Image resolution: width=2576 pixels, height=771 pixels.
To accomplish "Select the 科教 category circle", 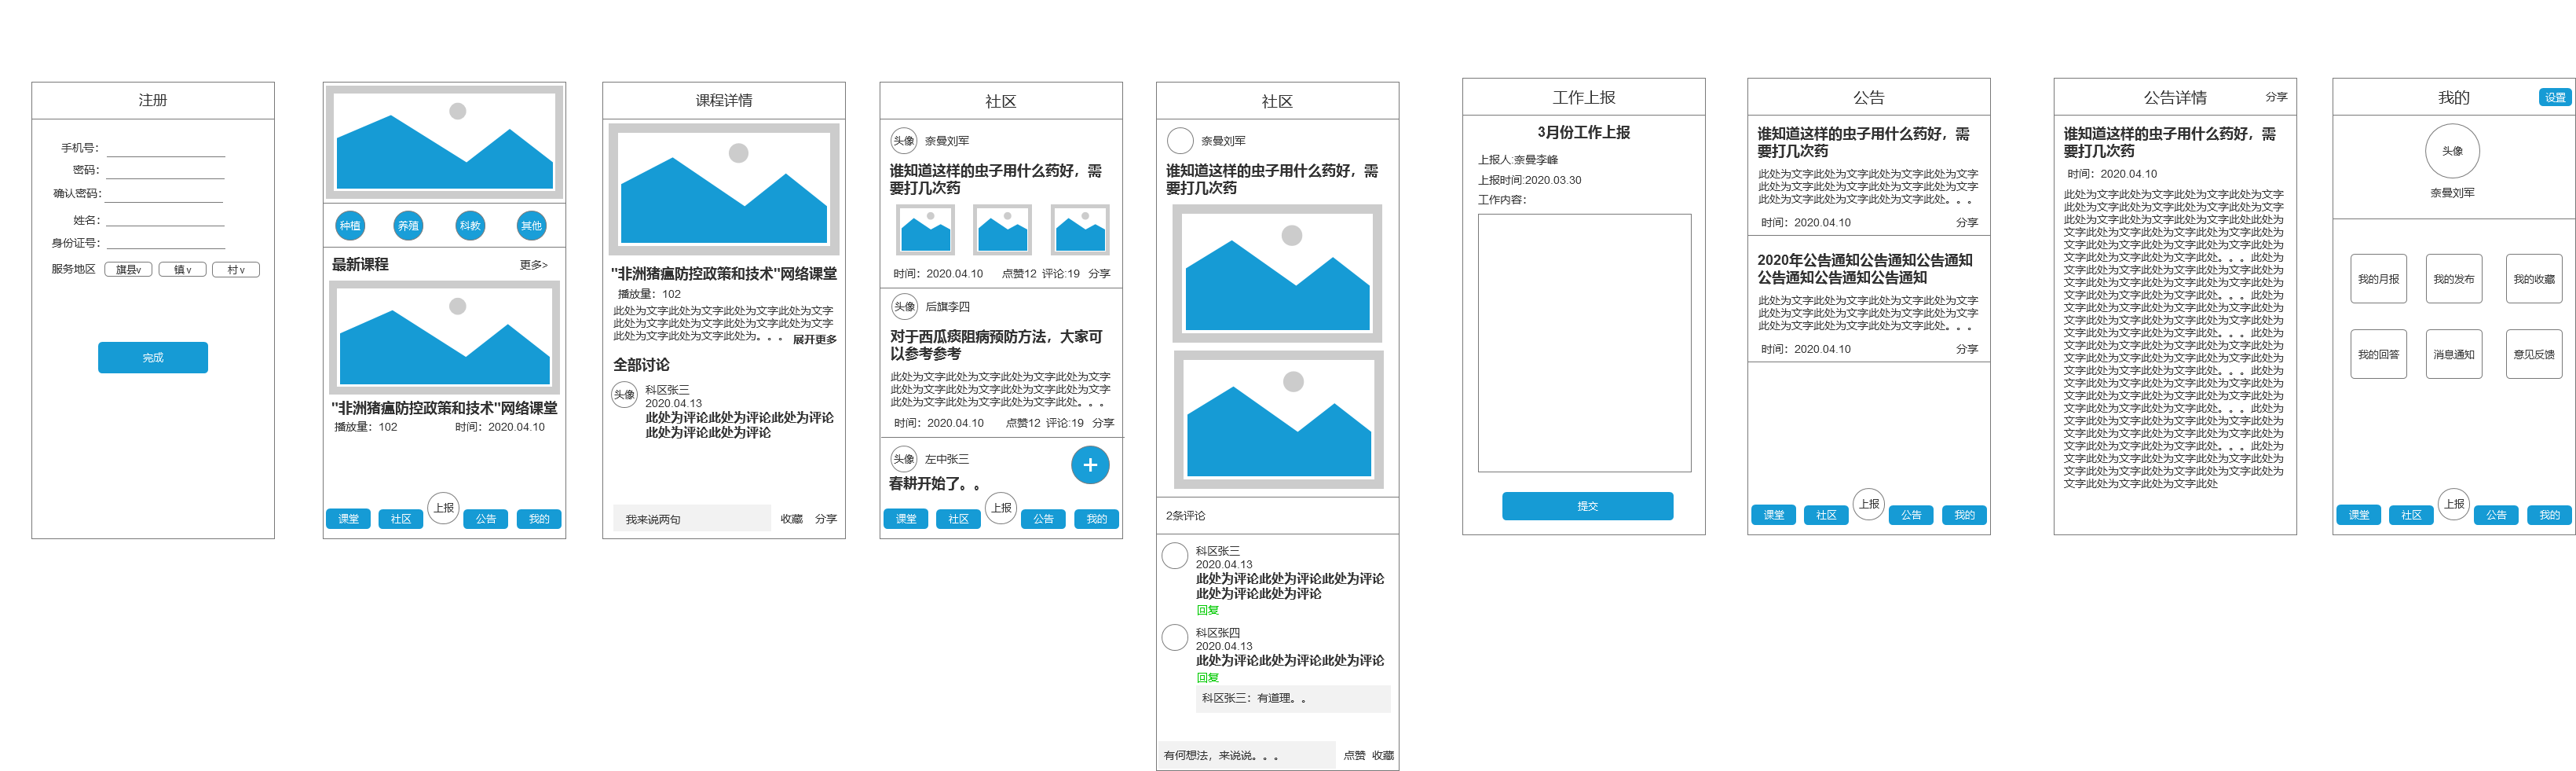I will tap(470, 226).
